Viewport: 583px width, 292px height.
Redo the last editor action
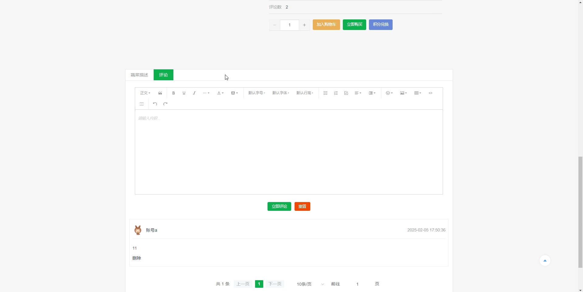click(x=165, y=104)
